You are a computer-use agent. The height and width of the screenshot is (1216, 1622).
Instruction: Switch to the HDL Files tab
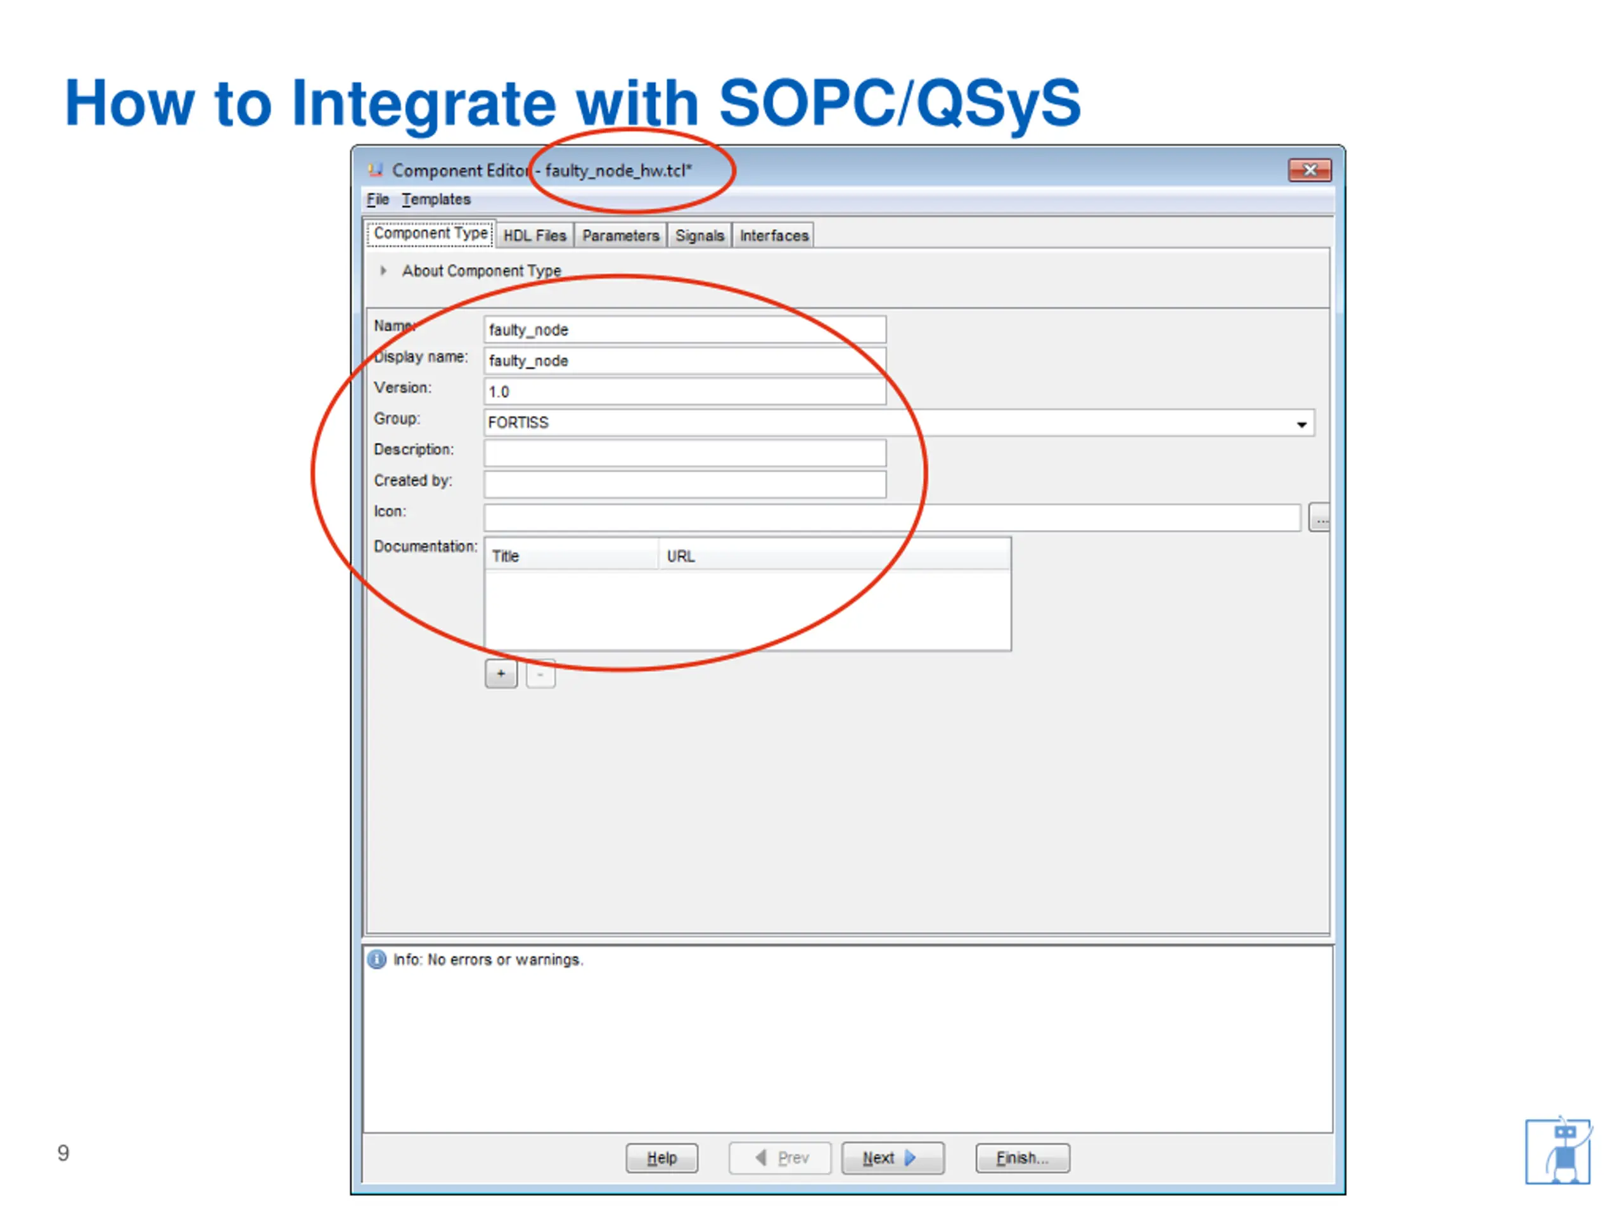coord(535,236)
